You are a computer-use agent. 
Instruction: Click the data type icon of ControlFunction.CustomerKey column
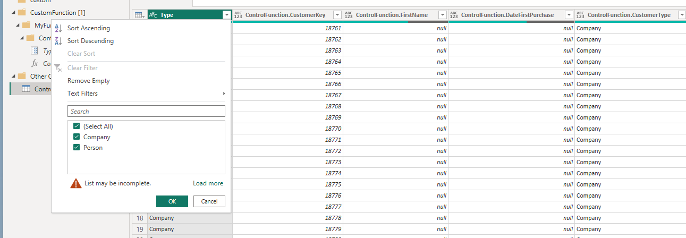[x=238, y=15]
